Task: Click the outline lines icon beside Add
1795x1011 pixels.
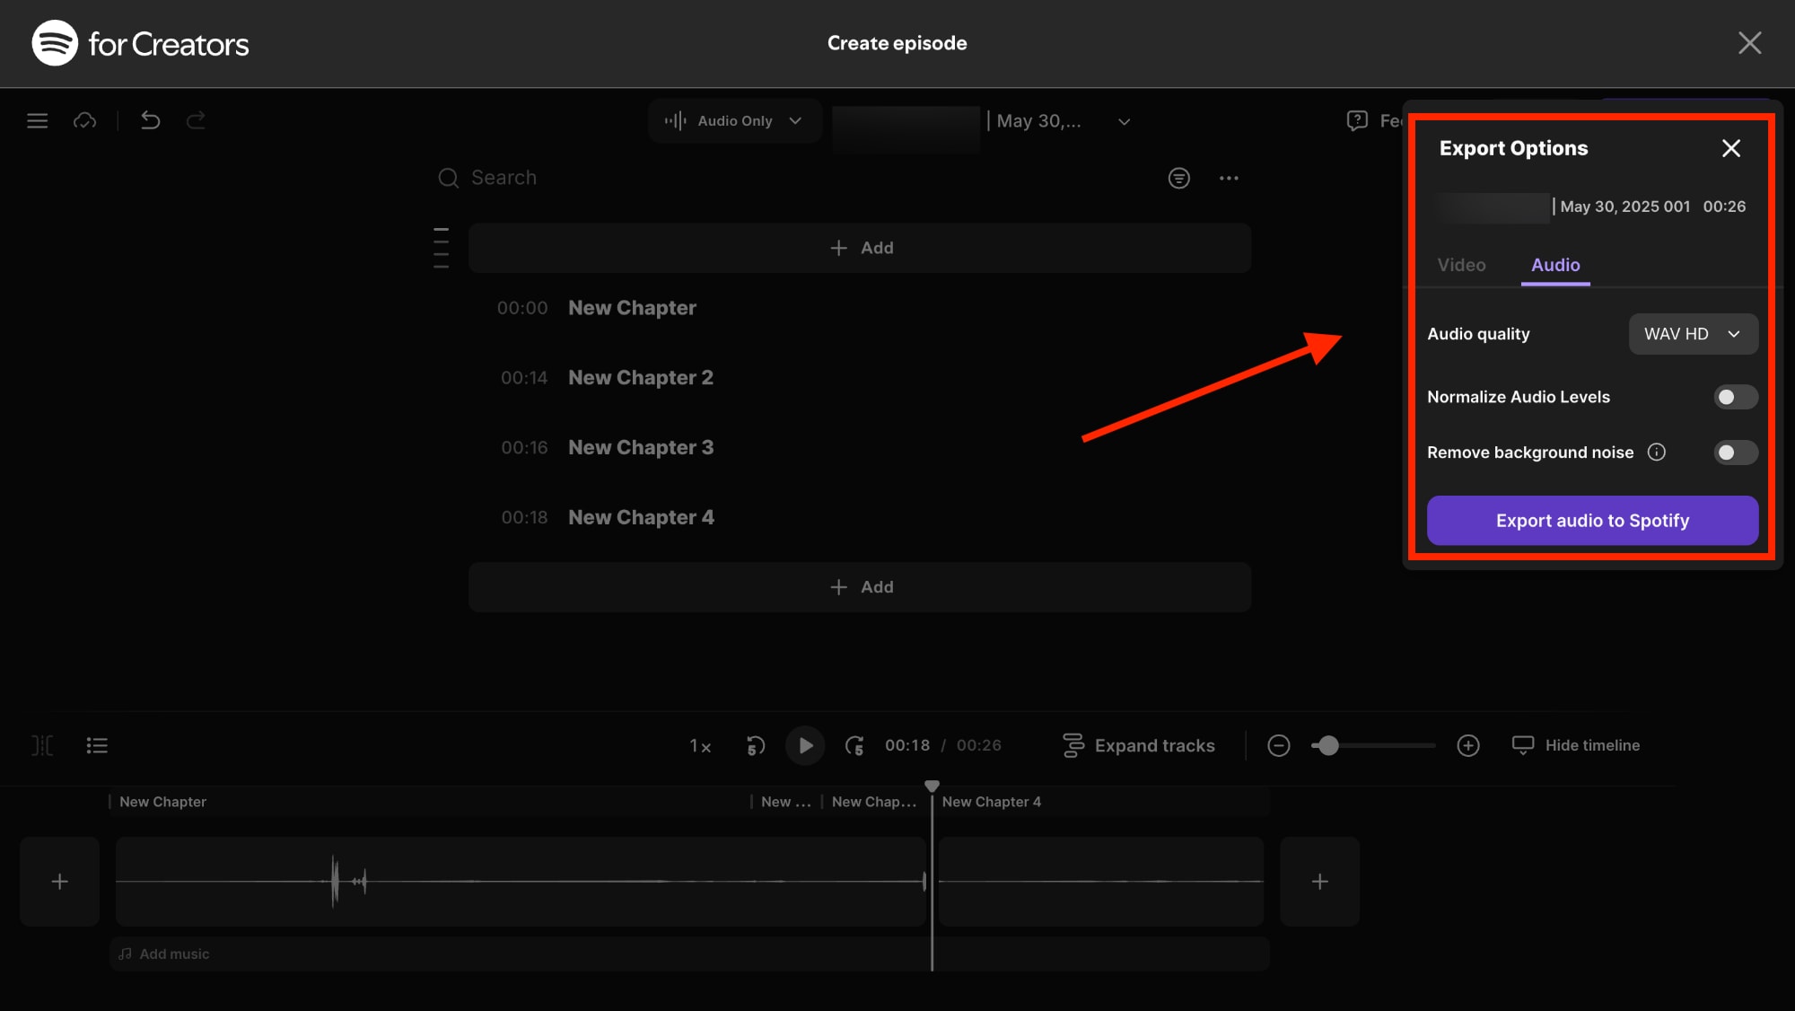Action: (441, 248)
